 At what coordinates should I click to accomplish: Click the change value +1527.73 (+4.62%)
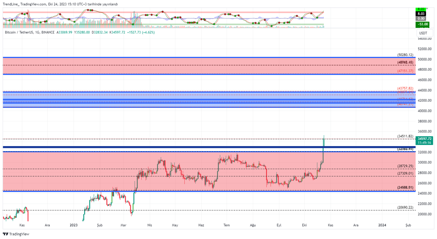point(142,32)
